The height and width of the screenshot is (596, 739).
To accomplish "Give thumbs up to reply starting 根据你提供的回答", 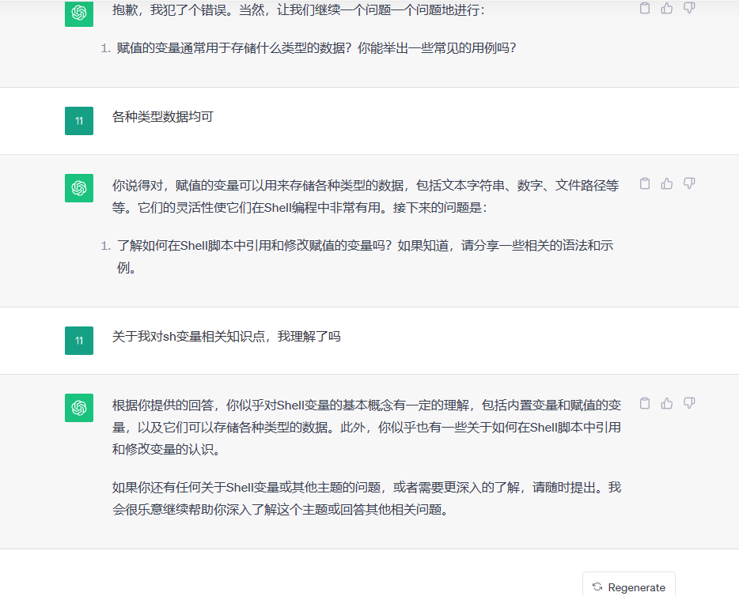I will 667,403.
